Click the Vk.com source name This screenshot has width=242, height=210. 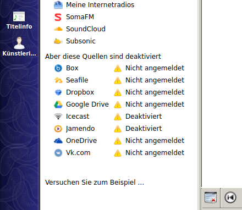pos(78,153)
